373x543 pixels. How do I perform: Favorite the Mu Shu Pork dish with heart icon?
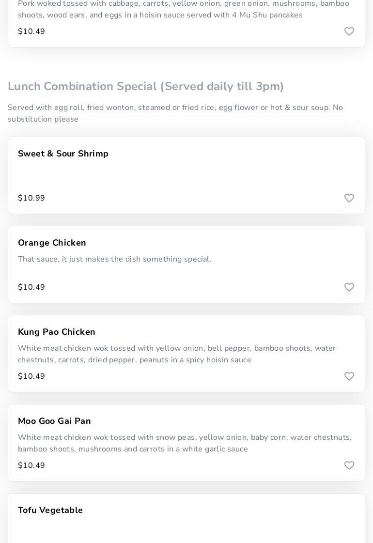click(x=349, y=31)
